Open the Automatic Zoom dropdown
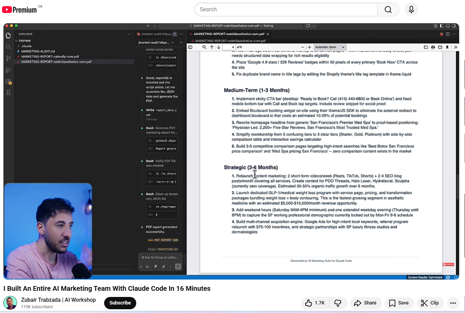The width and height of the screenshot is (465, 313). (329, 47)
